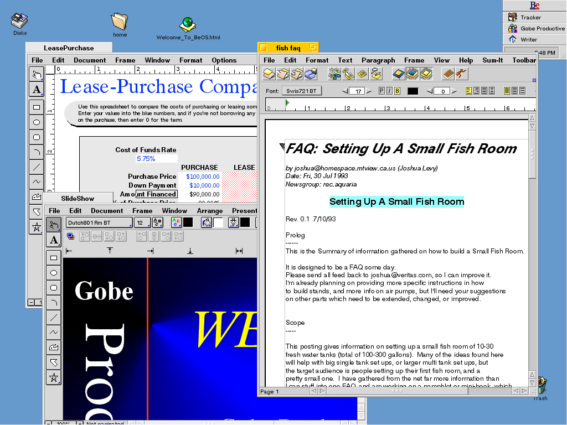567x425 pixels.
Task: Click the text tool in LeasePurchase toolbox
Action: (x=37, y=89)
